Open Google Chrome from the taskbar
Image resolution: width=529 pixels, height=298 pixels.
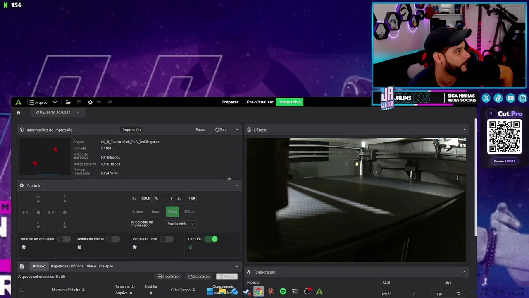pos(258,292)
